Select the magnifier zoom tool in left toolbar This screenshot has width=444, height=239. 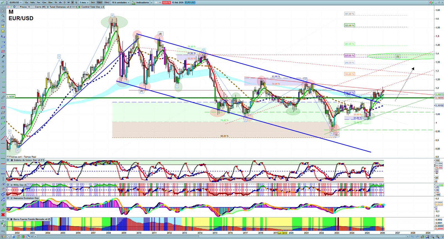click(3, 16)
